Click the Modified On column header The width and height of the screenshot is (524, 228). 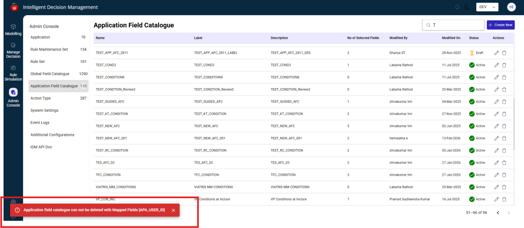click(451, 38)
